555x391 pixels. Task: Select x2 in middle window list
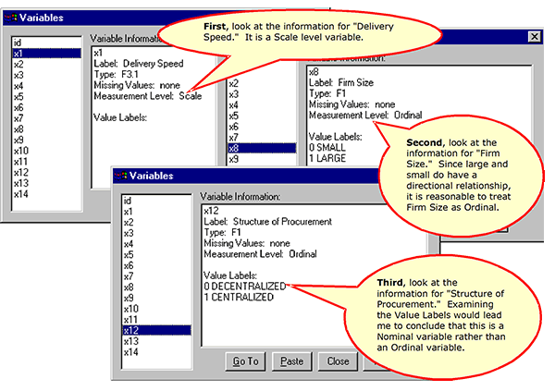pyautogui.click(x=262, y=83)
